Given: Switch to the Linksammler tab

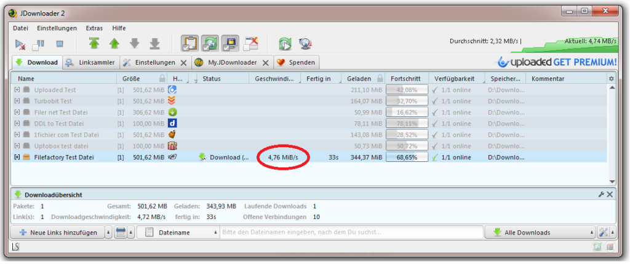Looking at the screenshot, I should pos(91,62).
